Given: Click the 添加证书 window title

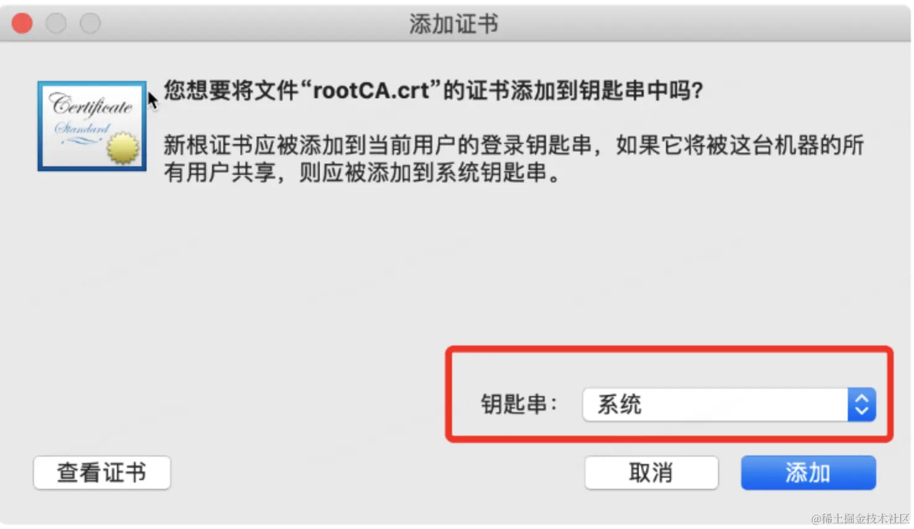Looking at the screenshot, I should 454,24.
